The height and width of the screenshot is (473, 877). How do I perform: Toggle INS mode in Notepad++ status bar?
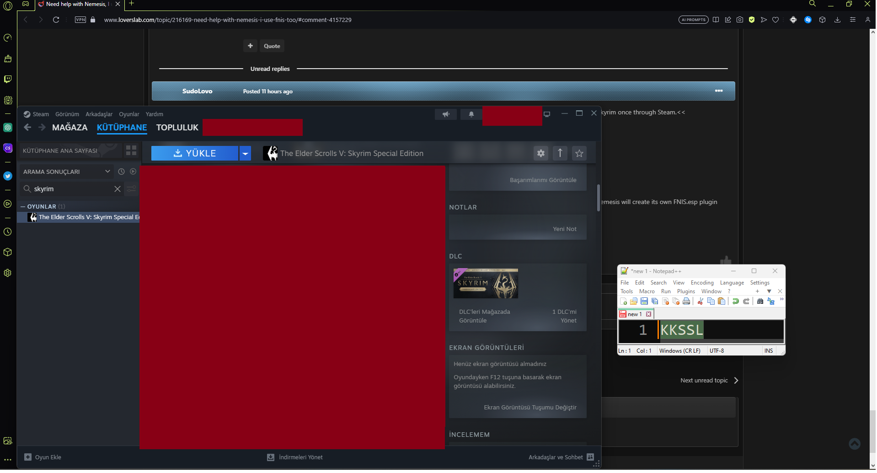(x=769, y=351)
